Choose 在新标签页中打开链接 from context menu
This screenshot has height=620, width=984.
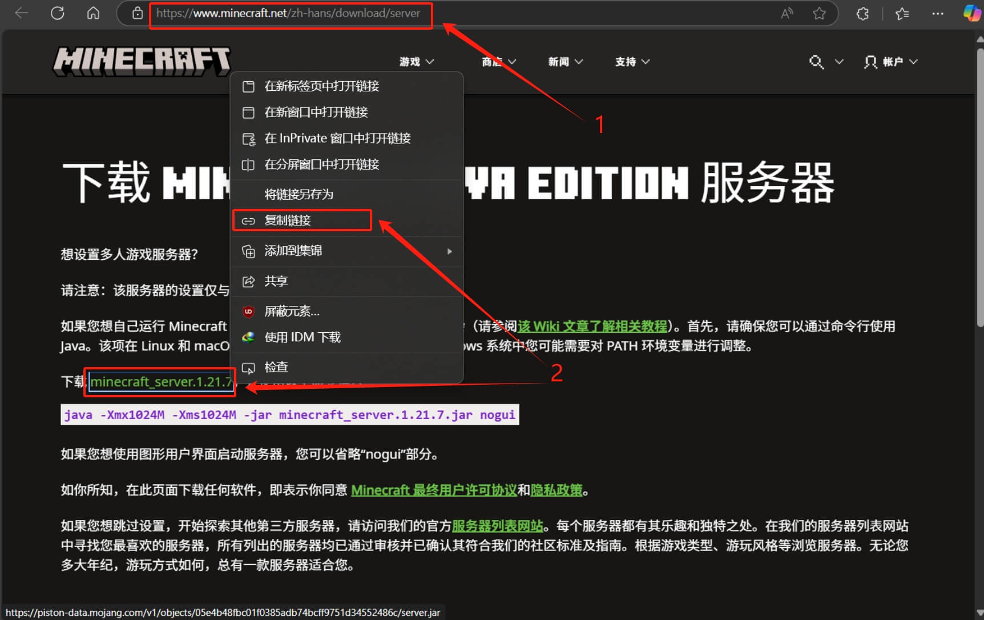pyautogui.click(x=347, y=86)
